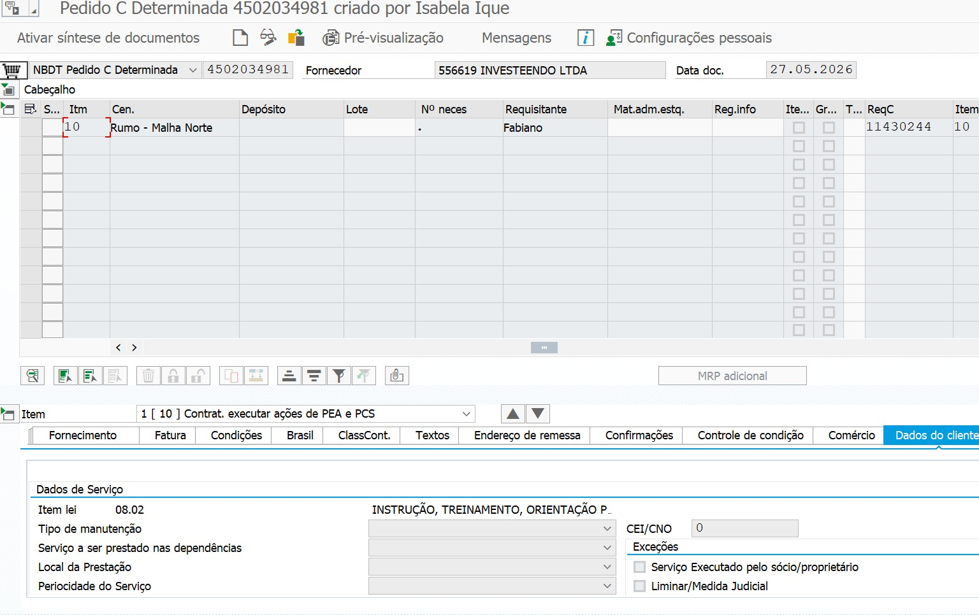
Task: Collapse the Item detail section icon
Action: (8, 414)
